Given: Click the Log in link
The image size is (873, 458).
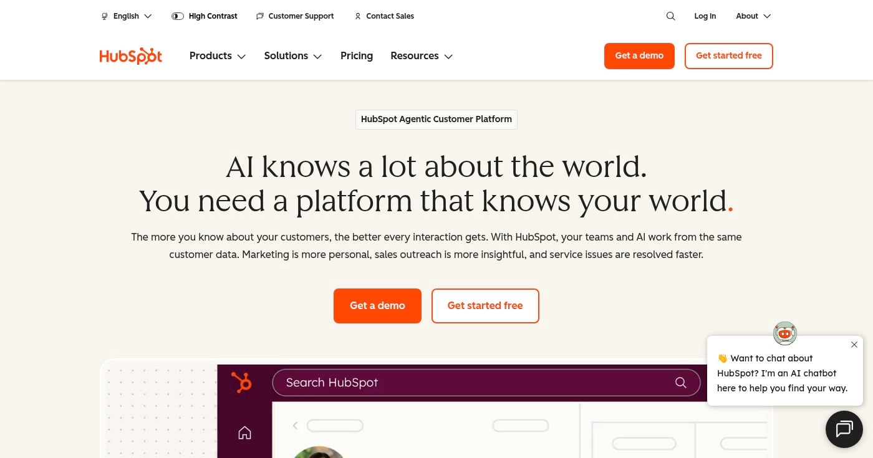Looking at the screenshot, I should (x=705, y=16).
